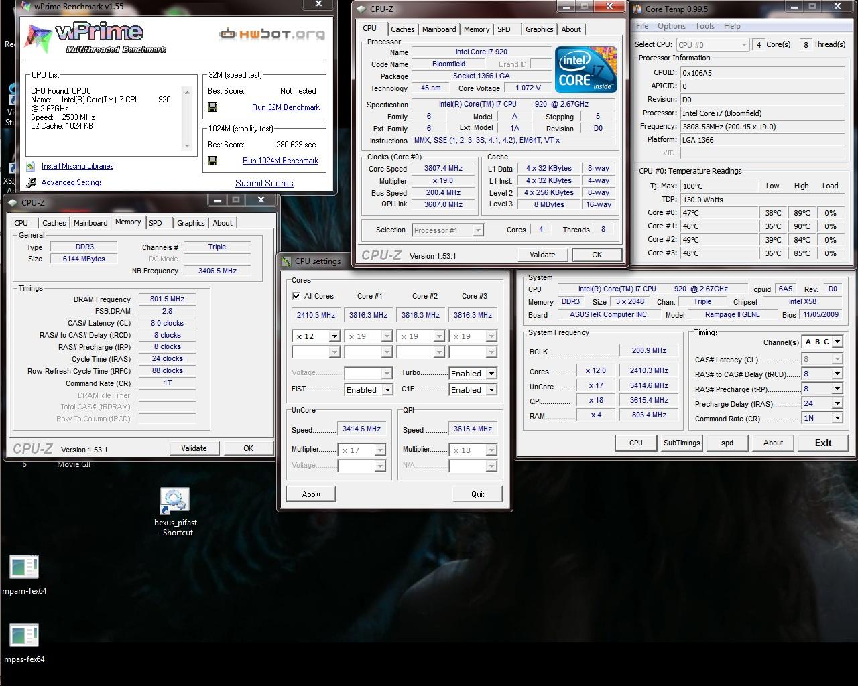Click Apply in CPU settings
858x686 pixels.
pyautogui.click(x=311, y=494)
